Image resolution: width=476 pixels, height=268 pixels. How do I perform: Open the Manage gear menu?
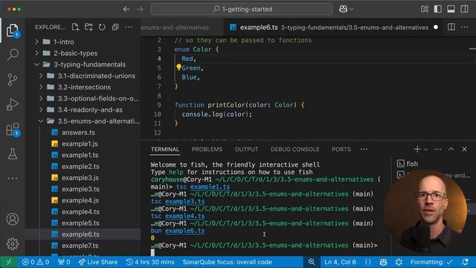pos(13,243)
